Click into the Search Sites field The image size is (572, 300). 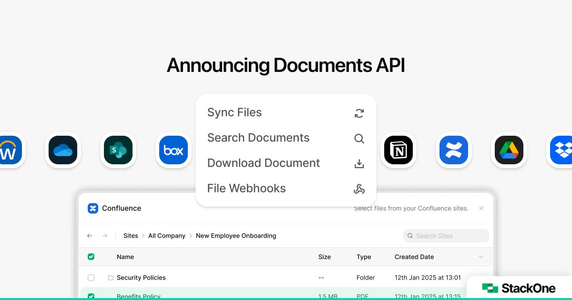coord(446,236)
